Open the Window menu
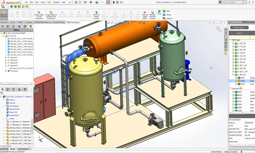This screenshot has width=255, height=153. (57, 2)
